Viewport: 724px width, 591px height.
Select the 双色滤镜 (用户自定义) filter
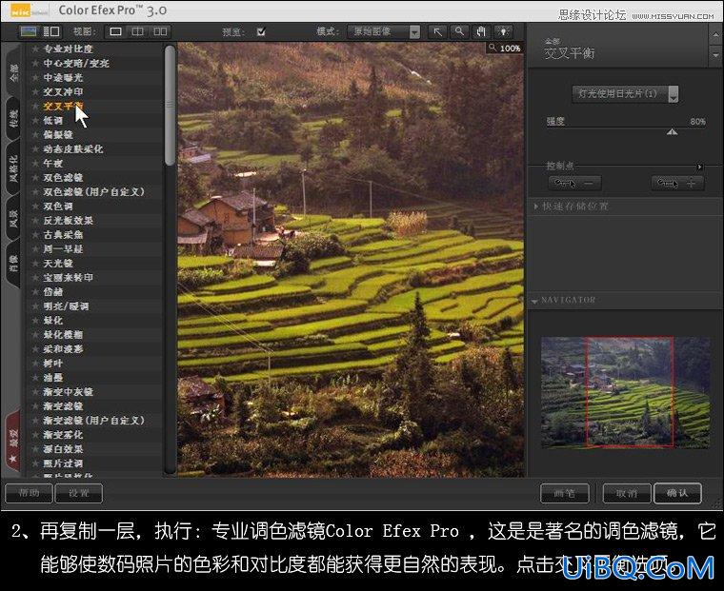pos(94,192)
